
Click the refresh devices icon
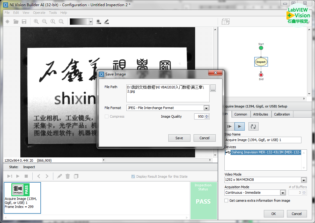point(253,126)
